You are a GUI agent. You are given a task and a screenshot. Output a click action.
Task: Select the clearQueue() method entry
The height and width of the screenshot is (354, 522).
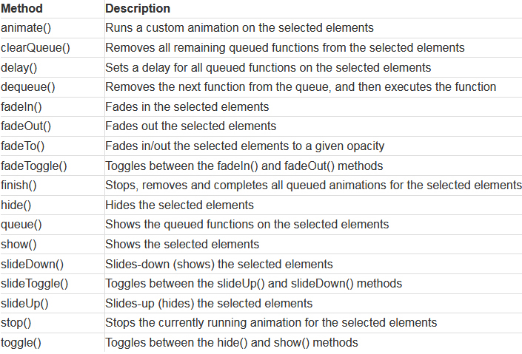click(36, 47)
